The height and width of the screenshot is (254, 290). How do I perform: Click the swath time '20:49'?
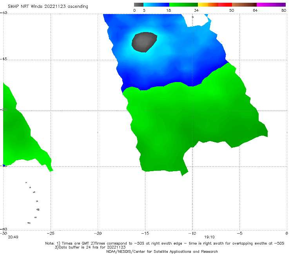[x=13, y=237]
